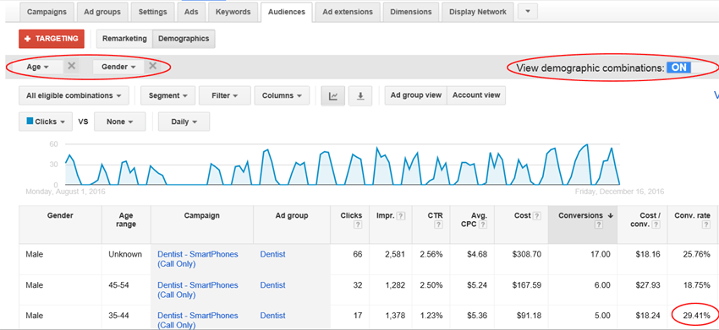
Task: Open Dentist ad group in 45-54 row
Action: pyautogui.click(x=272, y=284)
